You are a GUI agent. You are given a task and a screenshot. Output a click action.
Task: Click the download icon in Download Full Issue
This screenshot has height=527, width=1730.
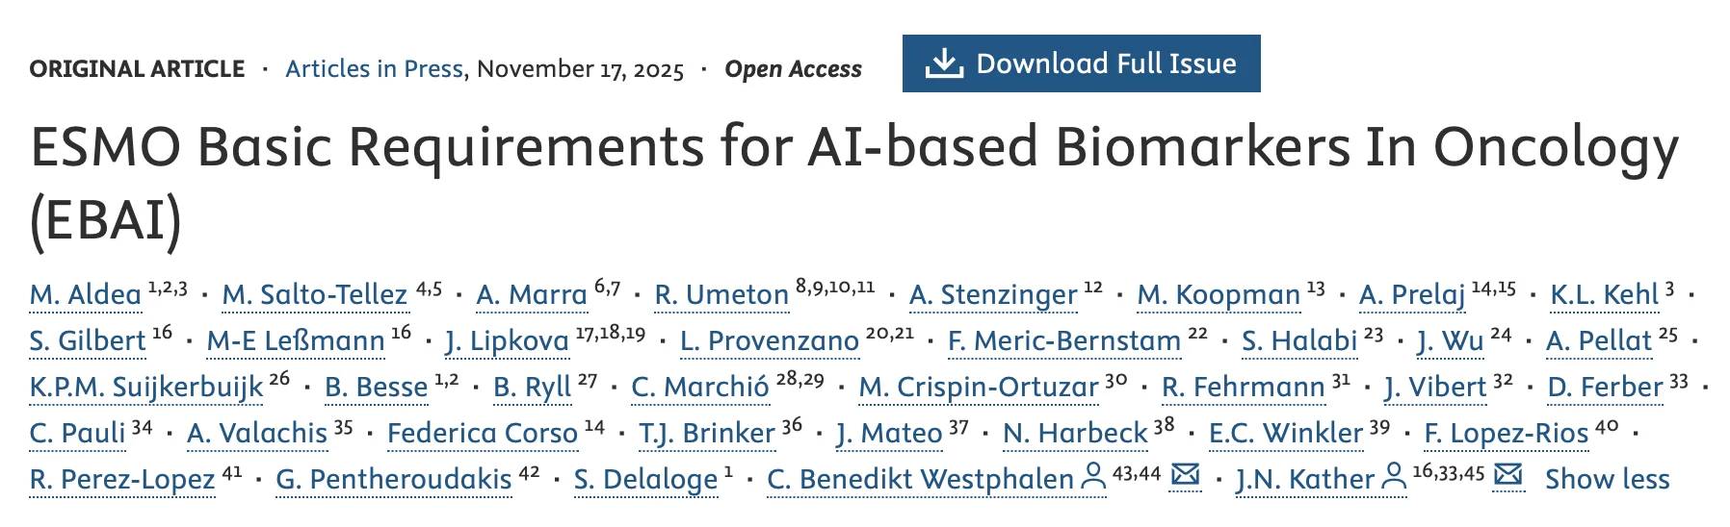[x=944, y=64]
